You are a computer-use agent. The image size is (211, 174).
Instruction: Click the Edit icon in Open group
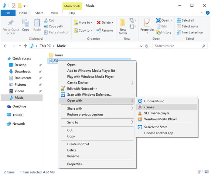[158, 26]
